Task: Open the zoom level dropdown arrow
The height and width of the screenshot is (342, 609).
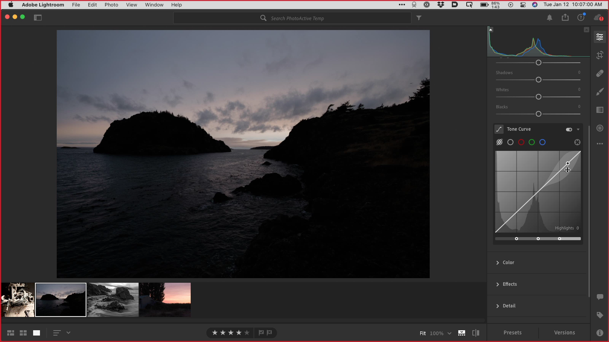Action: click(449, 333)
